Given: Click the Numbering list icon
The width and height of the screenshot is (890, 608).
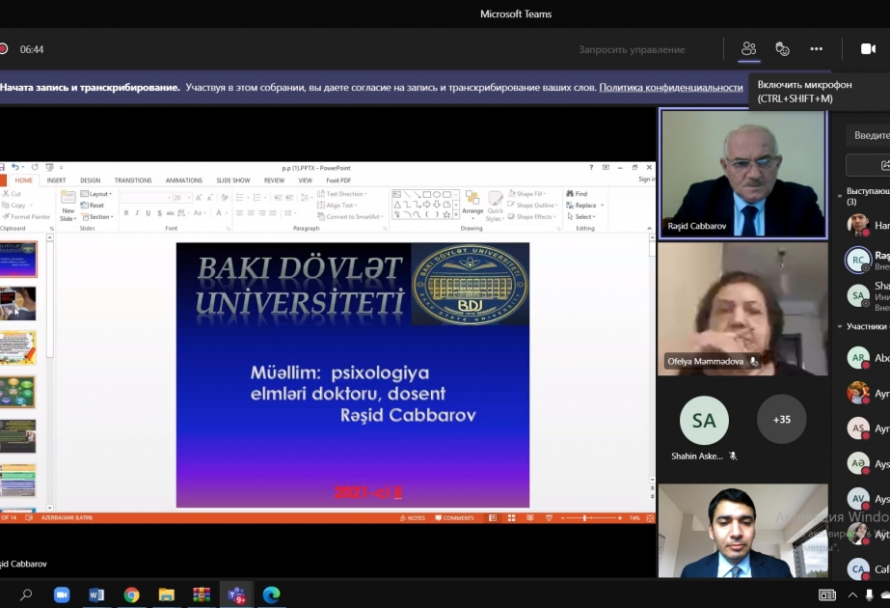Looking at the screenshot, I should click(258, 197).
